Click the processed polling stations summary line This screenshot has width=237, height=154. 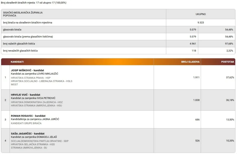[33, 3]
